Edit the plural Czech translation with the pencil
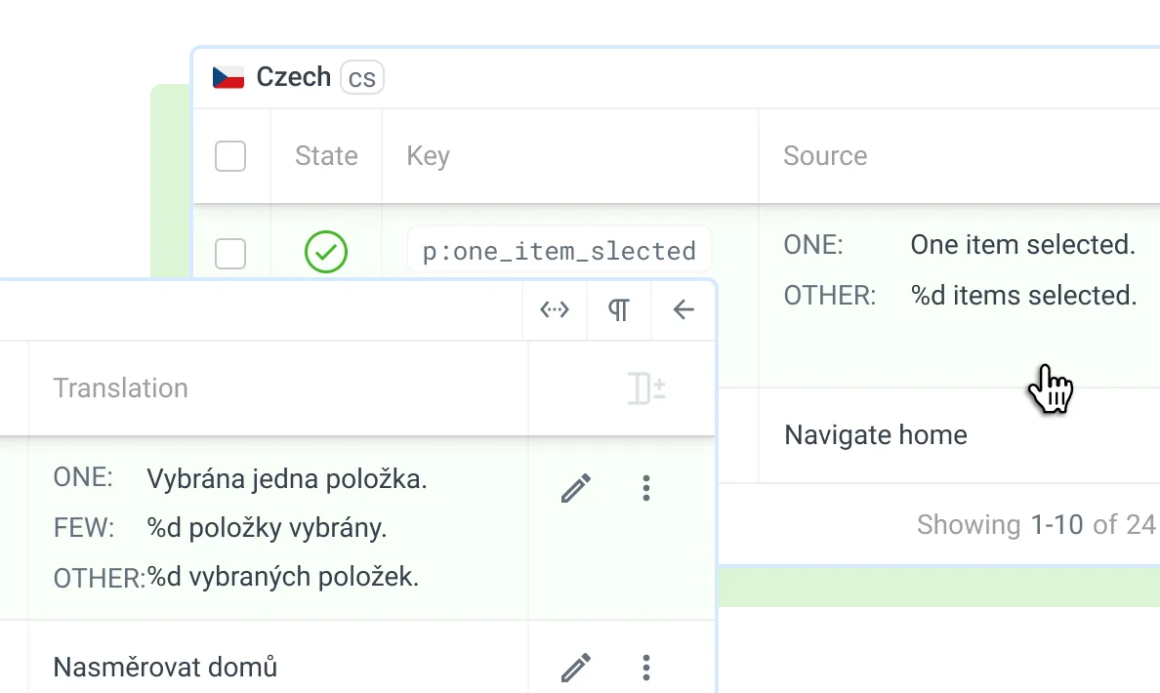This screenshot has width=1160, height=693. coord(576,488)
